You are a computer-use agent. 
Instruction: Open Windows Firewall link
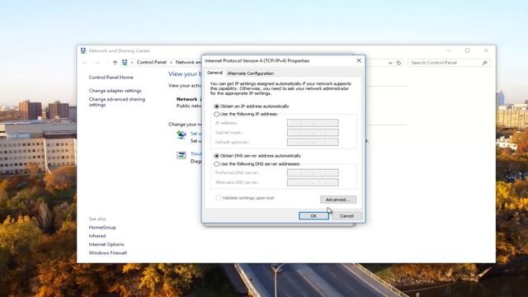pos(108,253)
